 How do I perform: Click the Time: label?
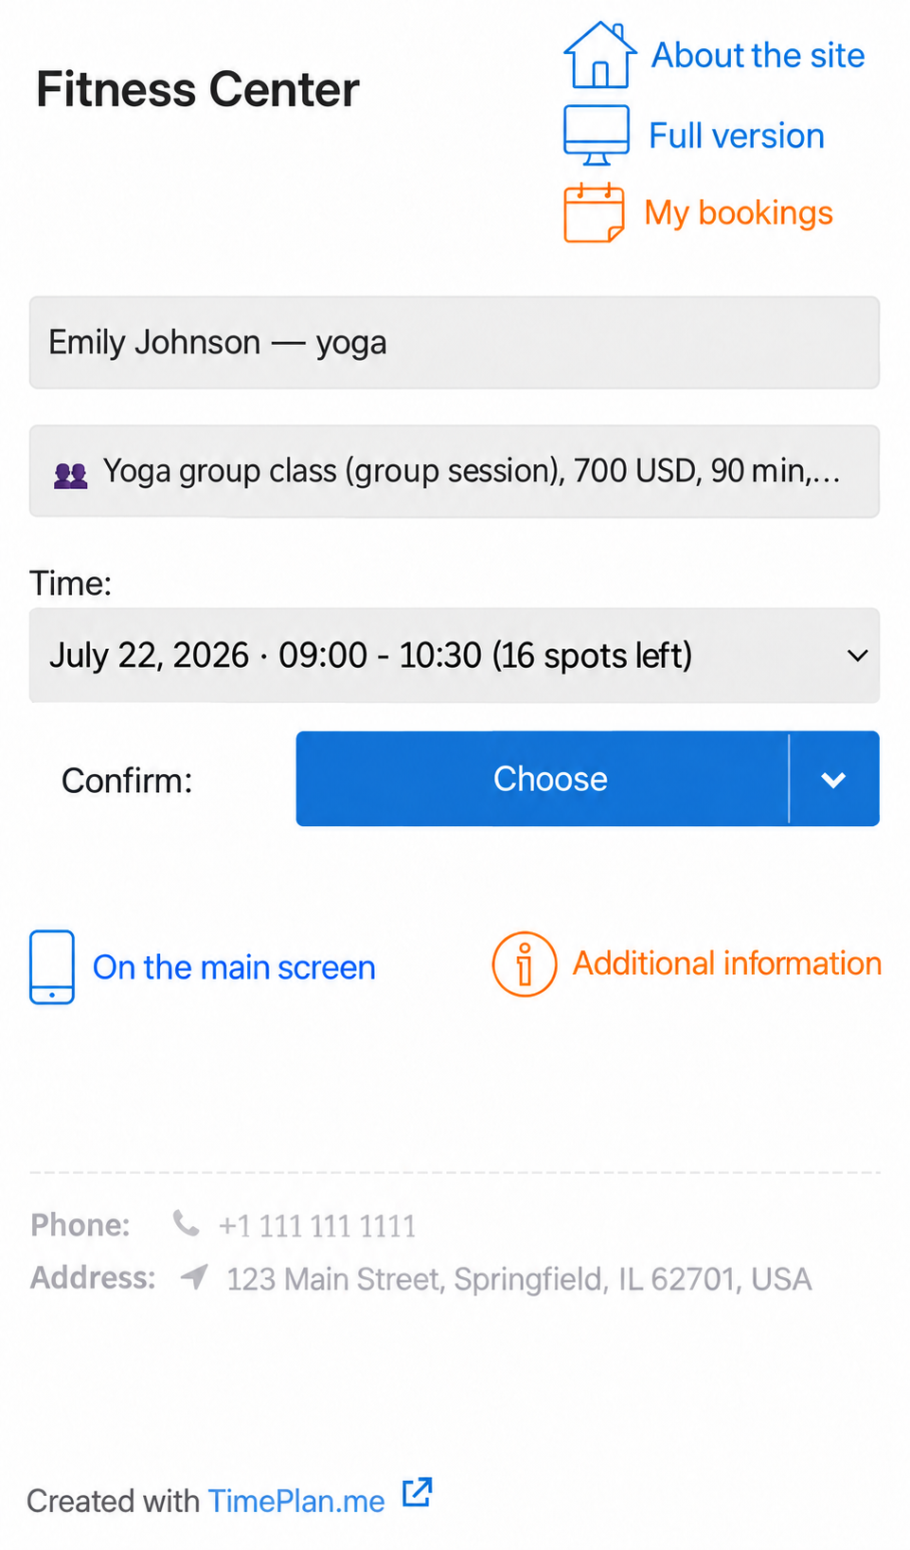71,584
